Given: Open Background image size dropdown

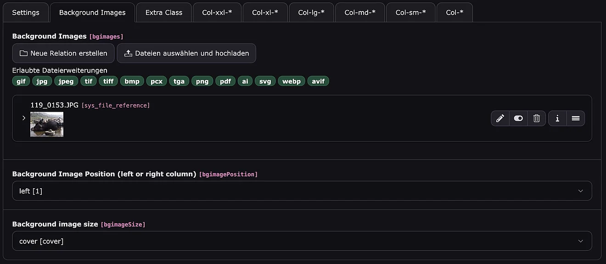Looking at the screenshot, I should click(x=302, y=241).
